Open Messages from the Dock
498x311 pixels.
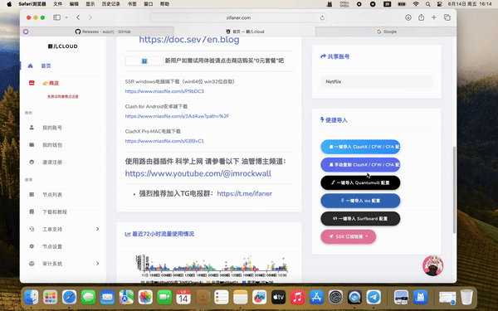[88, 298]
